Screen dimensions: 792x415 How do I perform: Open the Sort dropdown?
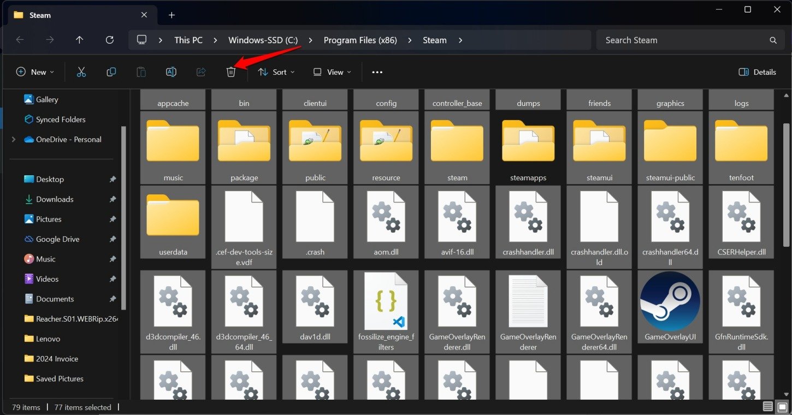click(x=276, y=72)
